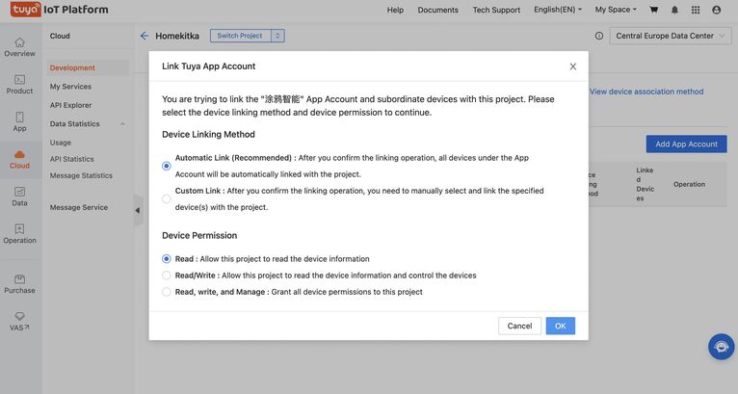Go to Overview in the sidebar
The width and height of the screenshot is (738, 394).
click(x=19, y=46)
